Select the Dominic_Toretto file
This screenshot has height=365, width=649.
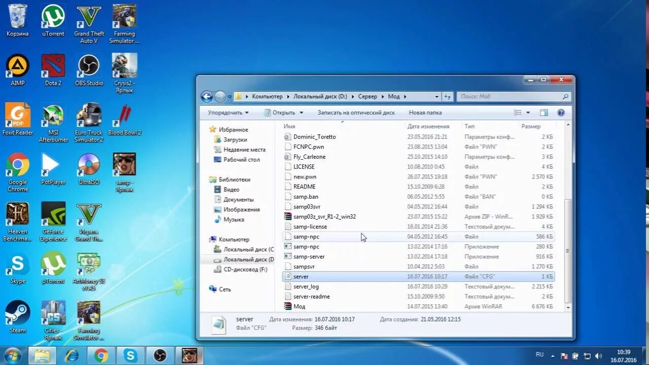[418, 137]
